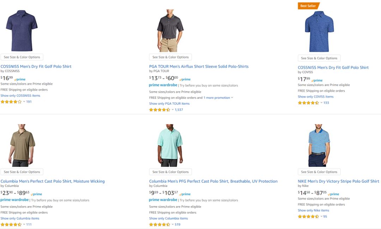Click the prime icon next to the $60.00 PGA TOUR price
This screenshot has height=229, width=381.
[x=185, y=79]
